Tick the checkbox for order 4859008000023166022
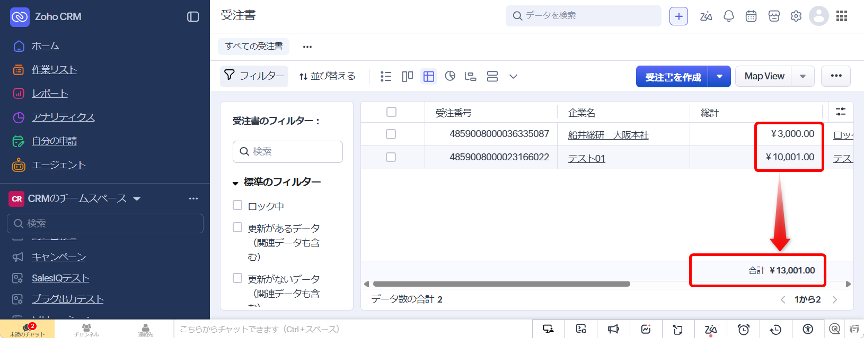The height and width of the screenshot is (338, 864). point(391,157)
